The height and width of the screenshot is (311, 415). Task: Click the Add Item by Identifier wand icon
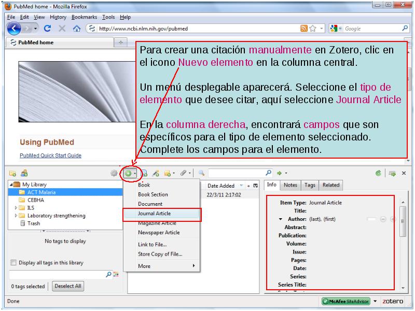click(x=156, y=173)
